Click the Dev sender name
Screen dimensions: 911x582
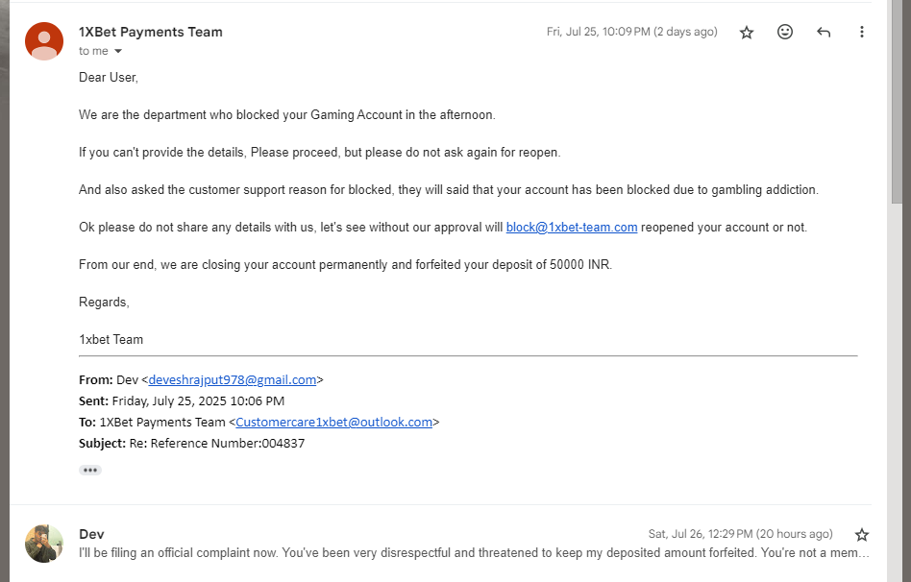[x=92, y=534]
